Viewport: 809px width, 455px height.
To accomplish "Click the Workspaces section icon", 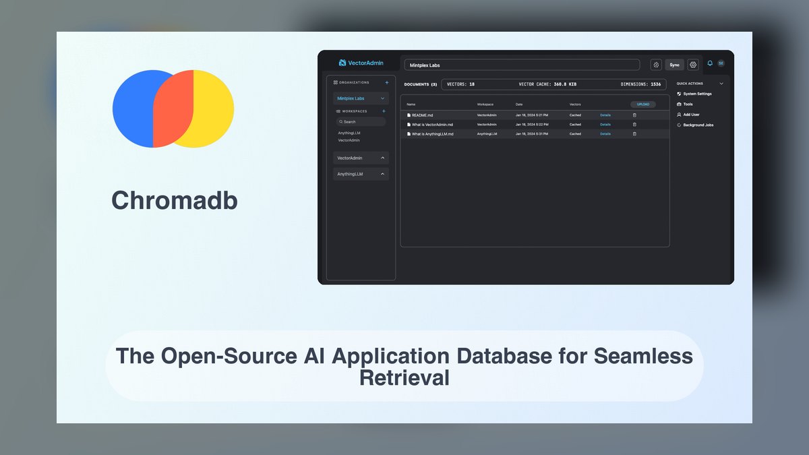I will (338, 111).
